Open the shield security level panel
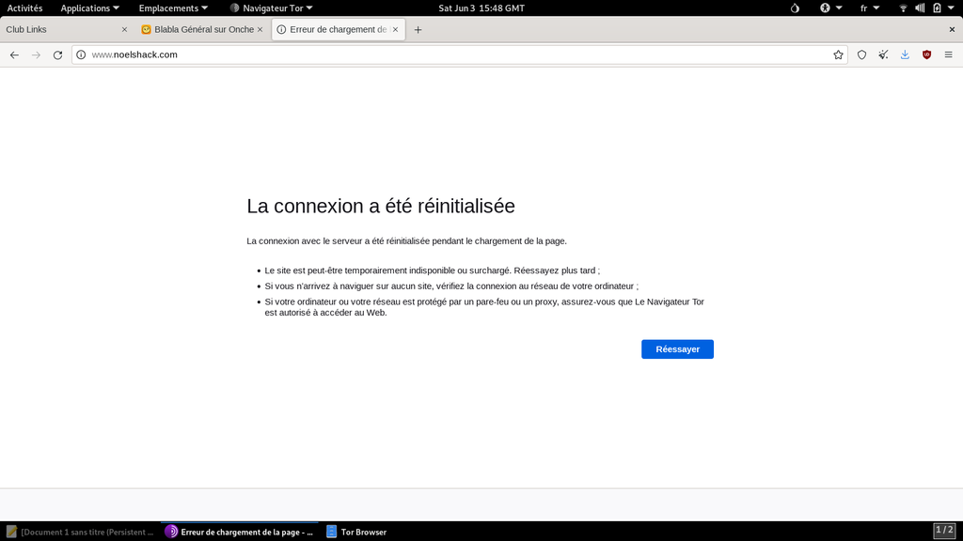The height and width of the screenshot is (541, 963). (861, 54)
